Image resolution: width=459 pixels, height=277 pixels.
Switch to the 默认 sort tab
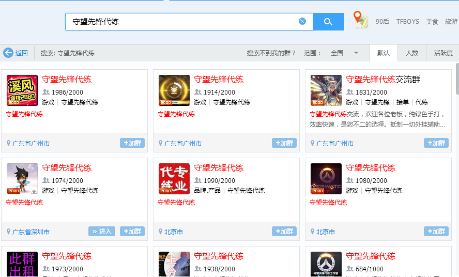tap(383, 53)
